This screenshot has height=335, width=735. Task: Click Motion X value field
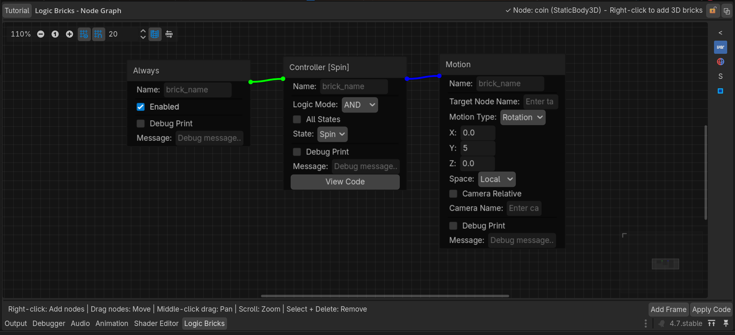coord(478,133)
